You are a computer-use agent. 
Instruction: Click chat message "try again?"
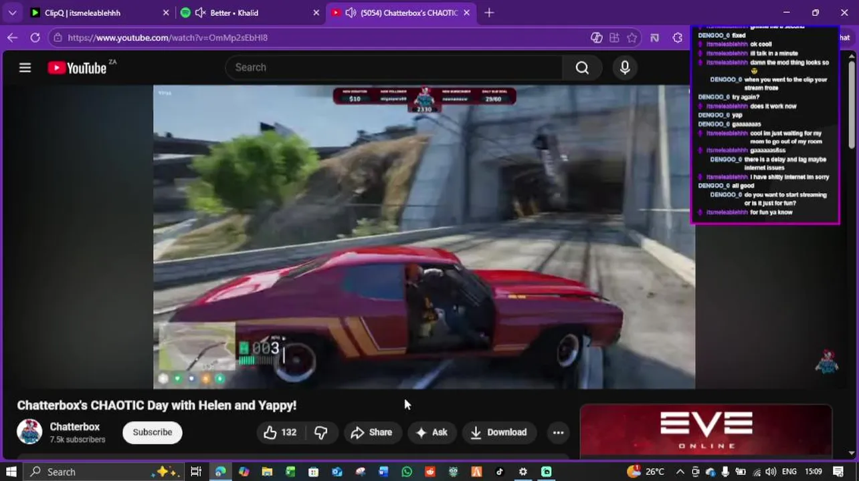745,97
